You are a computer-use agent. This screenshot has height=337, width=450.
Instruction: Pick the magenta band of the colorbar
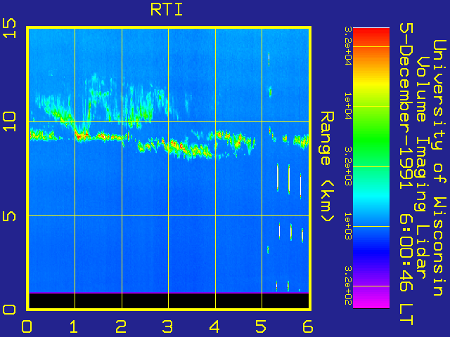(x=371, y=300)
